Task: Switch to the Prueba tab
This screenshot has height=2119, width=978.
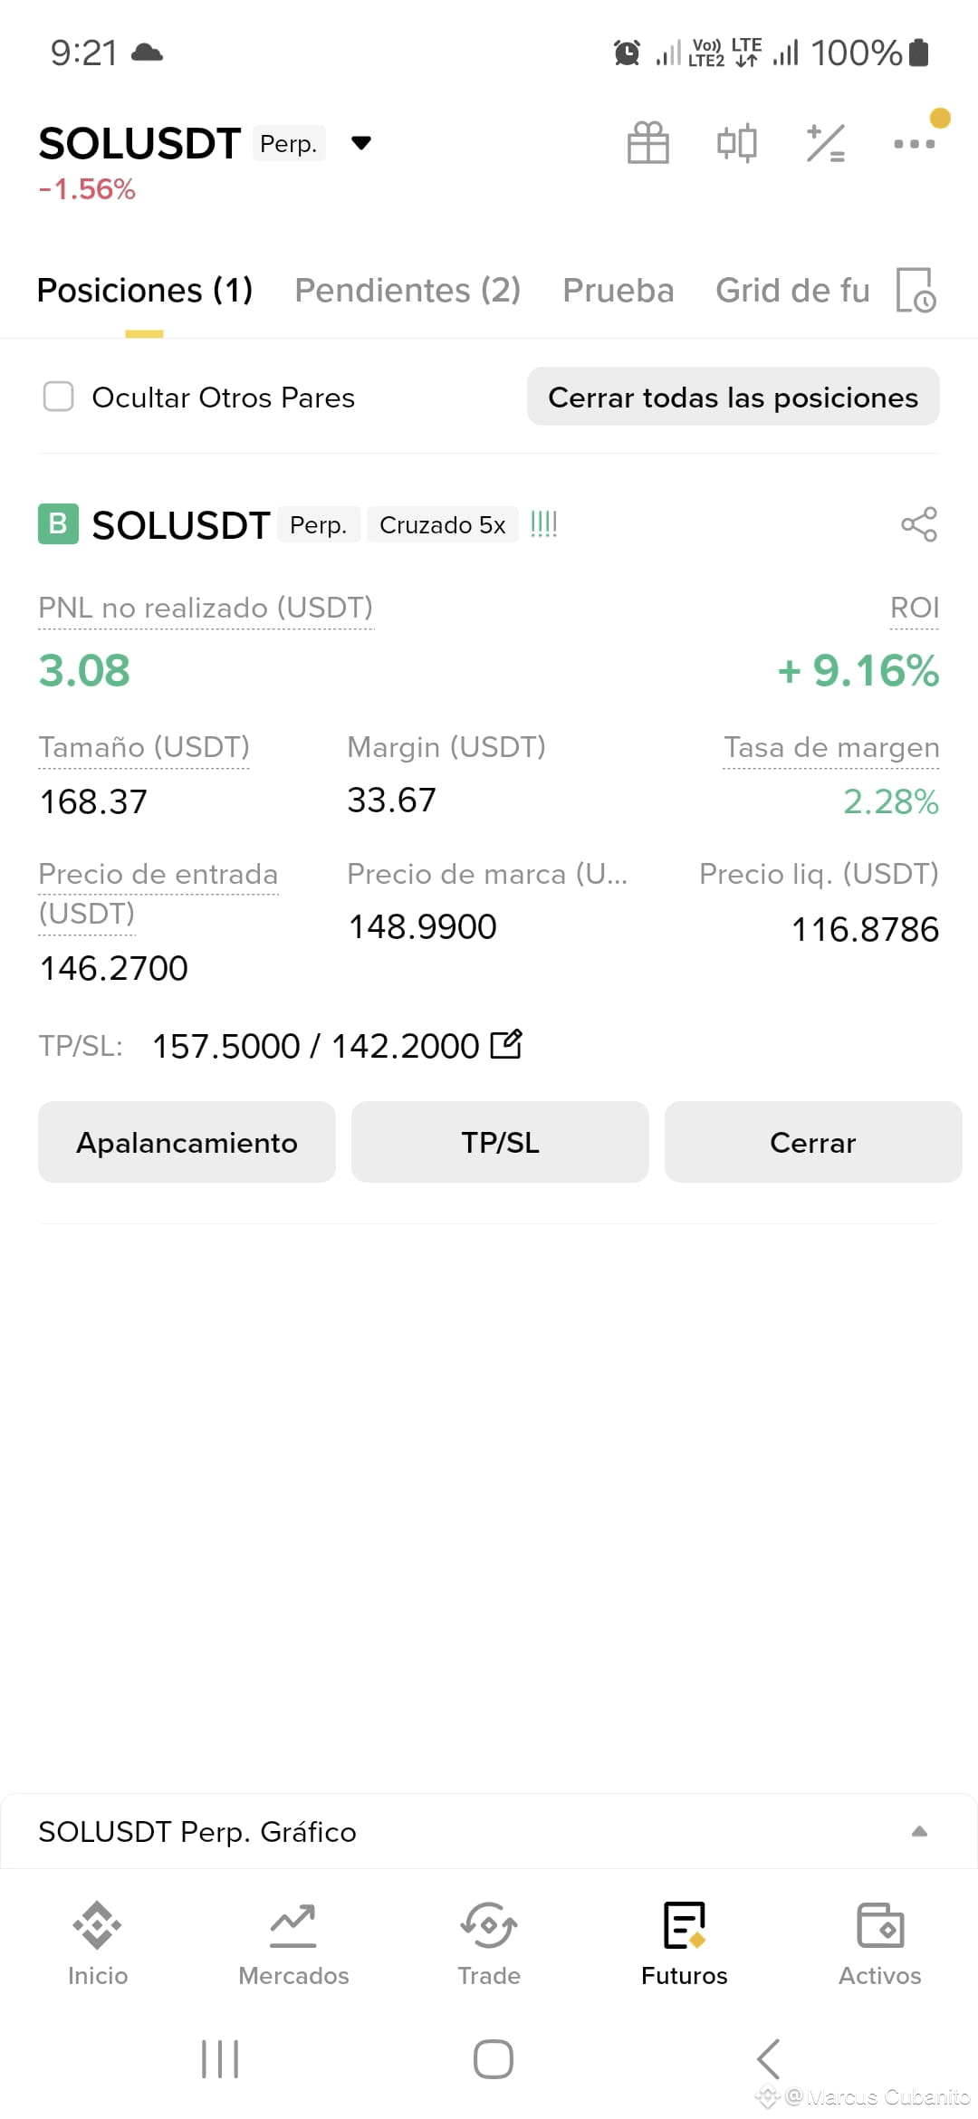Action: click(x=618, y=290)
